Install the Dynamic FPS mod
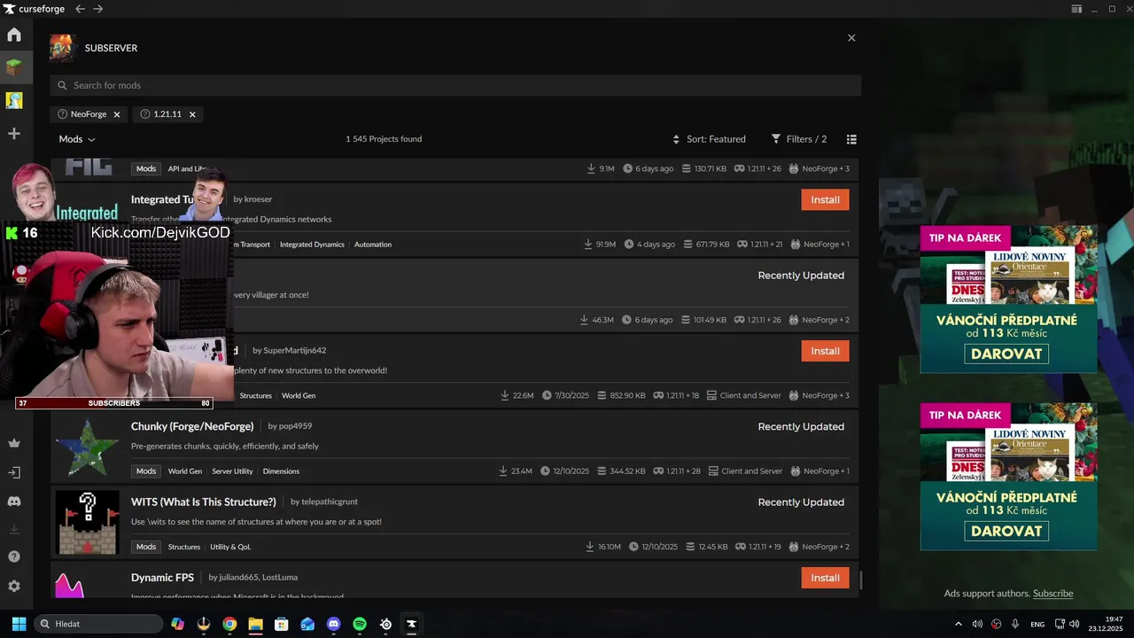 point(825,578)
